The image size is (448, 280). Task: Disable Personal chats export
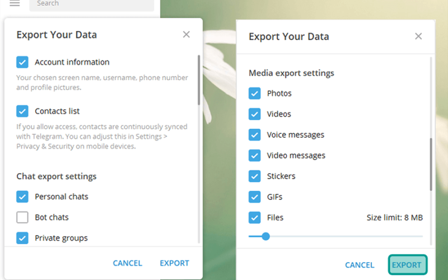click(x=22, y=197)
